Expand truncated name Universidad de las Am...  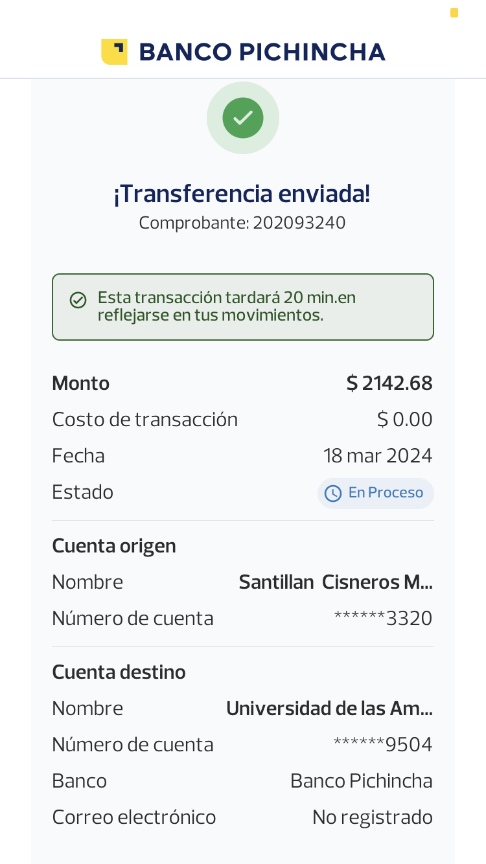click(x=329, y=709)
